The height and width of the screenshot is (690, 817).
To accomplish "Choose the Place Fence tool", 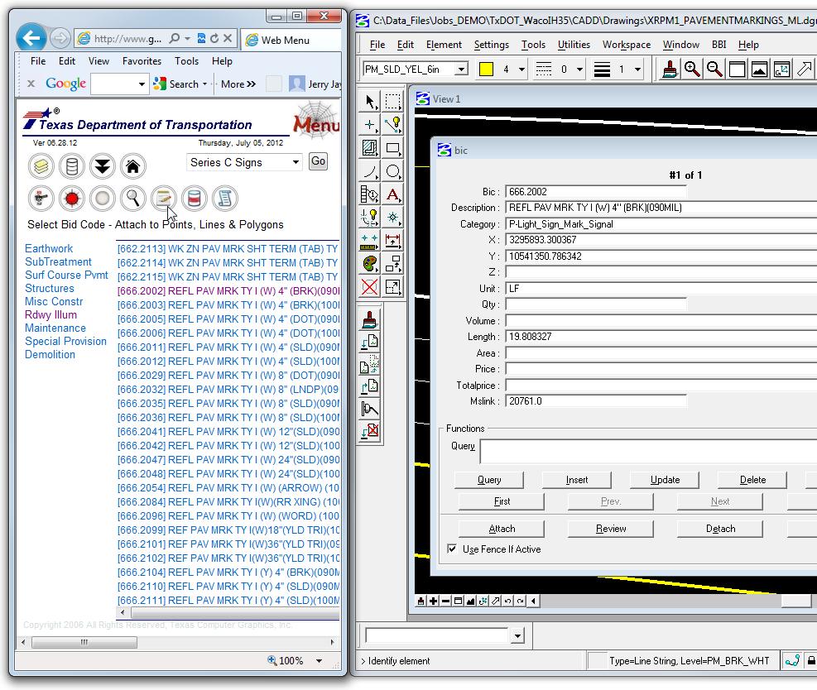I will click(393, 101).
